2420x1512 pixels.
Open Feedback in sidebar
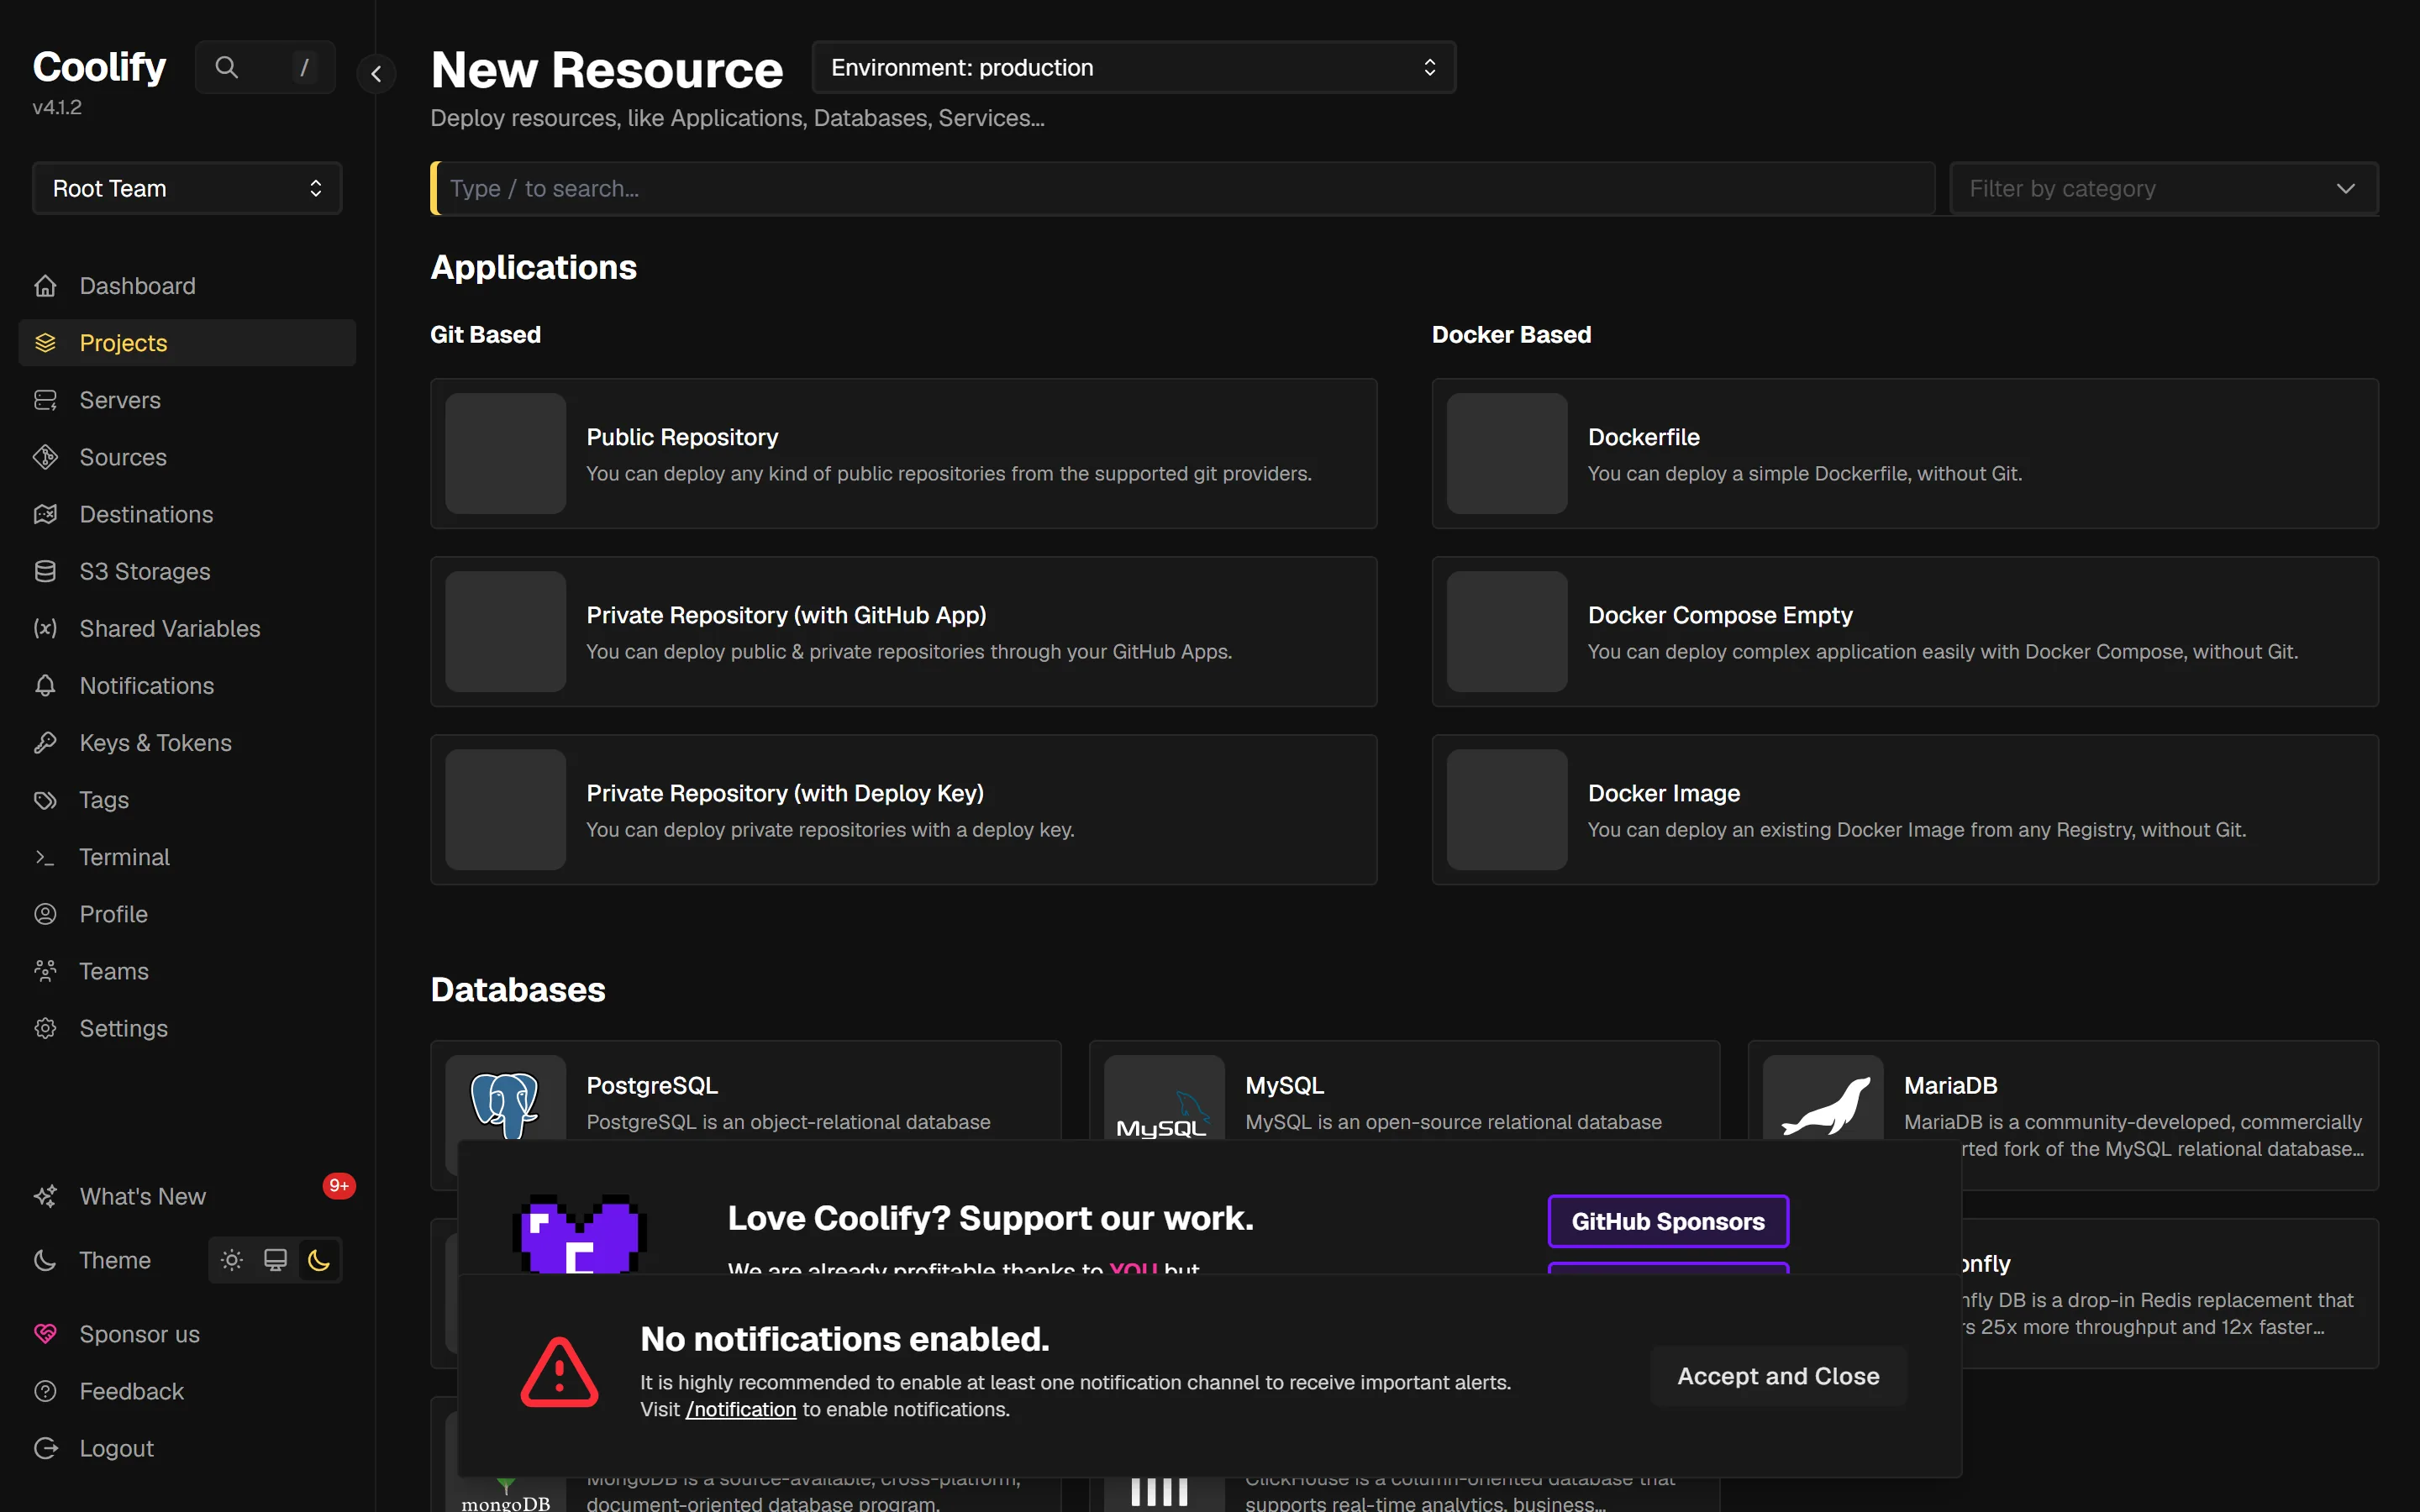pyautogui.click(x=187, y=1391)
